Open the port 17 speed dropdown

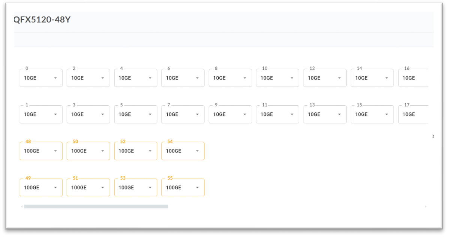point(413,114)
